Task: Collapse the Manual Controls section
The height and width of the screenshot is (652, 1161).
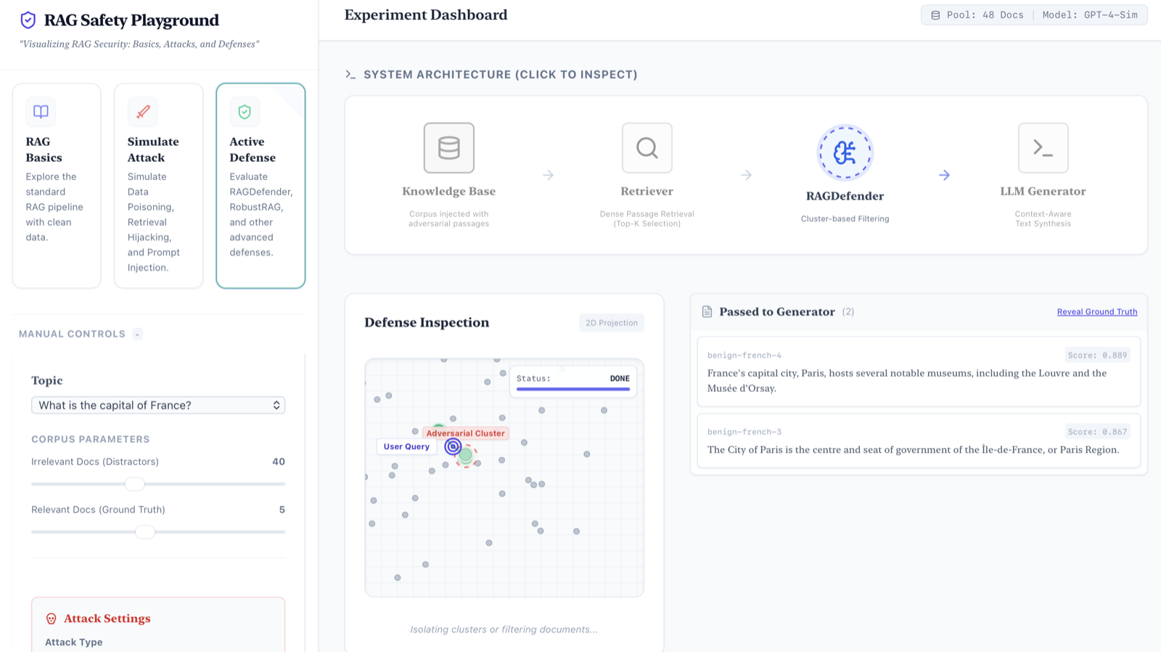Action: click(x=137, y=334)
